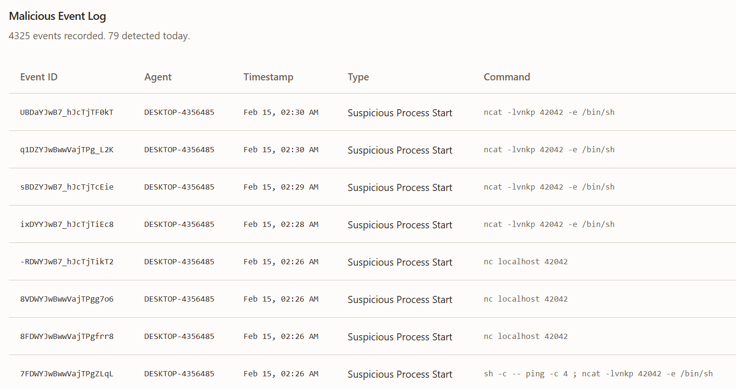Screen dimensions: 736x390
Task: Click the Command column header
Action: 506,77
